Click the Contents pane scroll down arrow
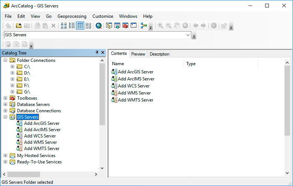This screenshot has height=186, width=293. pyautogui.click(x=287, y=173)
